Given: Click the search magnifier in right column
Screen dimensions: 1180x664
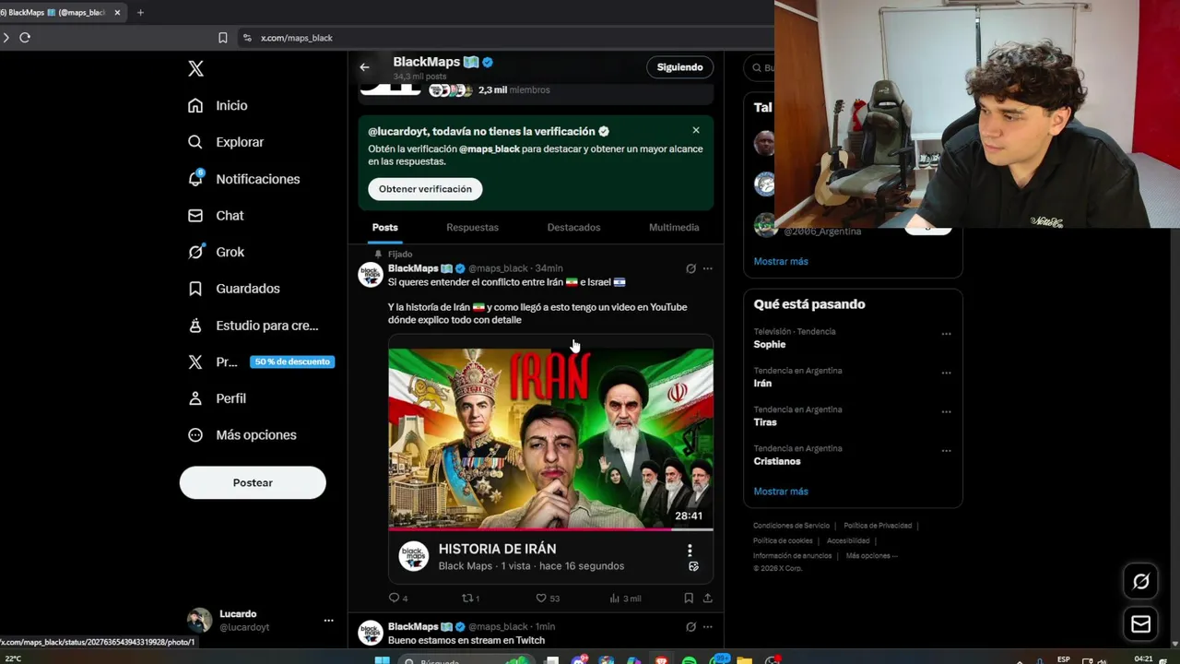Looking at the screenshot, I should pyautogui.click(x=757, y=67).
